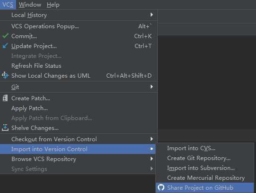Expand Checkout from Version Control arrow
The height and width of the screenshot is (193, 256).
pyautogui.click(x=152, y=139)
